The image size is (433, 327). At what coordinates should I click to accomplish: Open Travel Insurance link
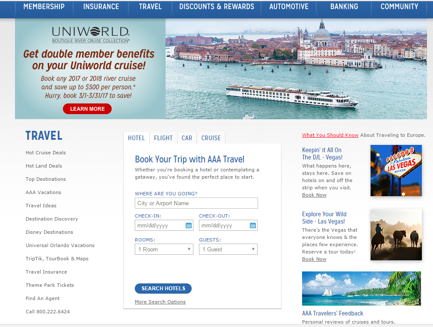pyautogui.click(x=46, y=272)
